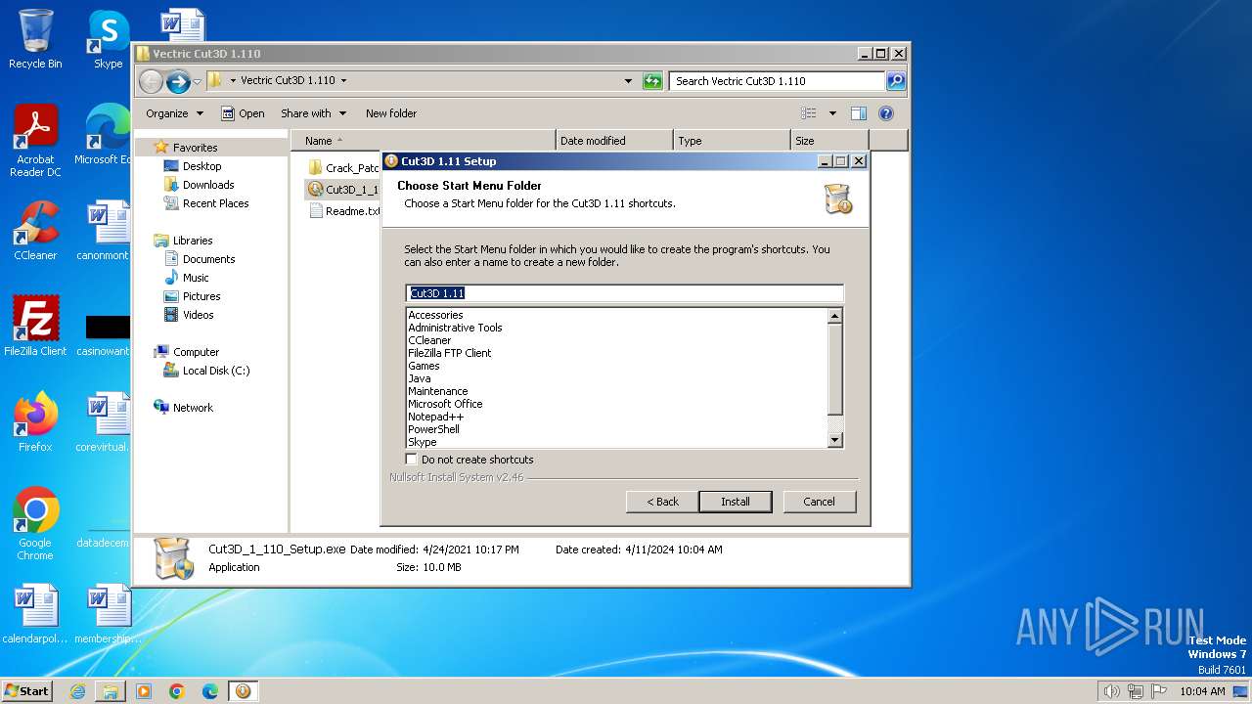1252x704 pixels.
Task: Open Recycle Bin desktop icon
Action: click(x=35, y=39)
